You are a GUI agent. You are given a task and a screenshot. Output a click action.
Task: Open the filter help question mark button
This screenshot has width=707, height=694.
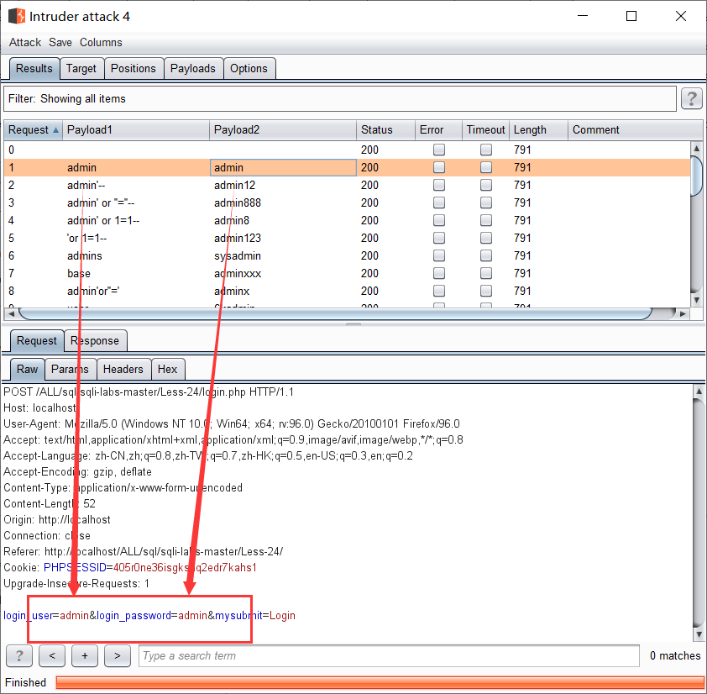(692, 98)
